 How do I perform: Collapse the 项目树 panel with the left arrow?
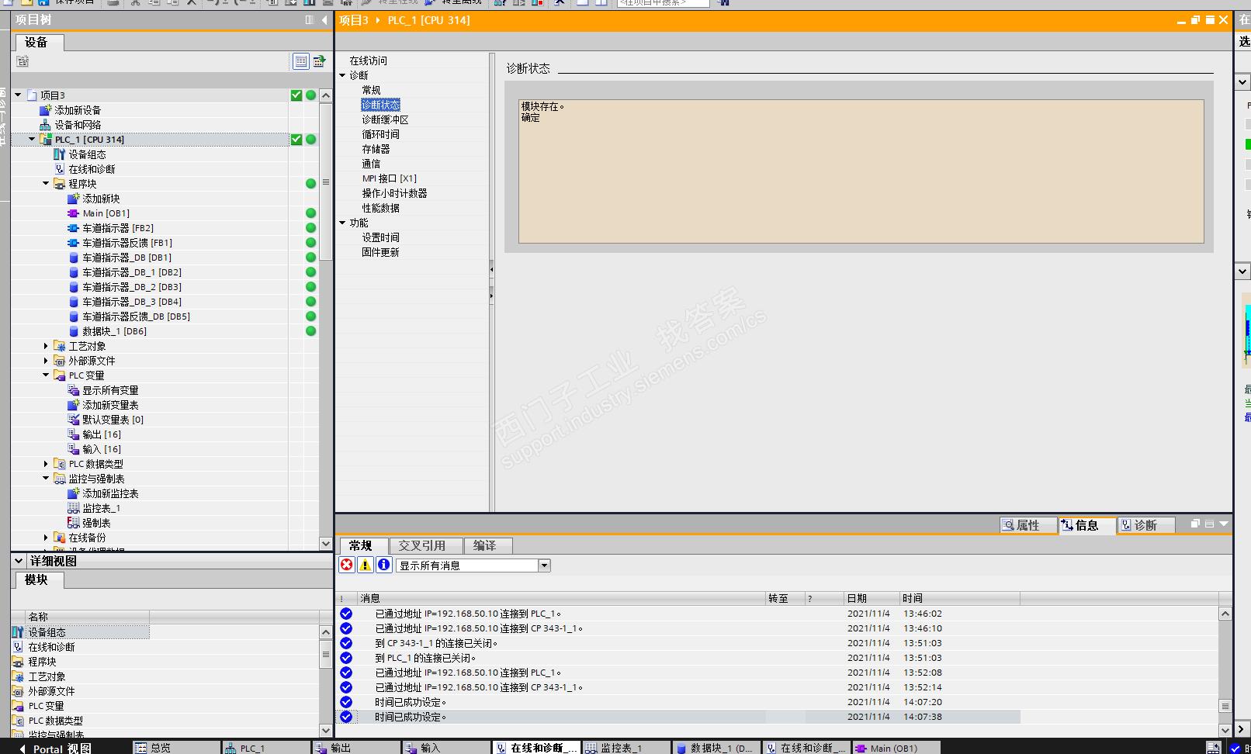point(324,20)
